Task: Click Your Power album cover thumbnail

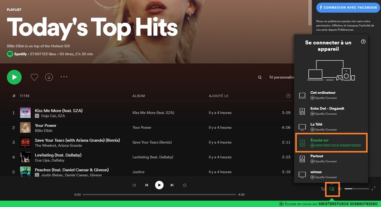Action: pyautogui.click(x=25, y=127)
